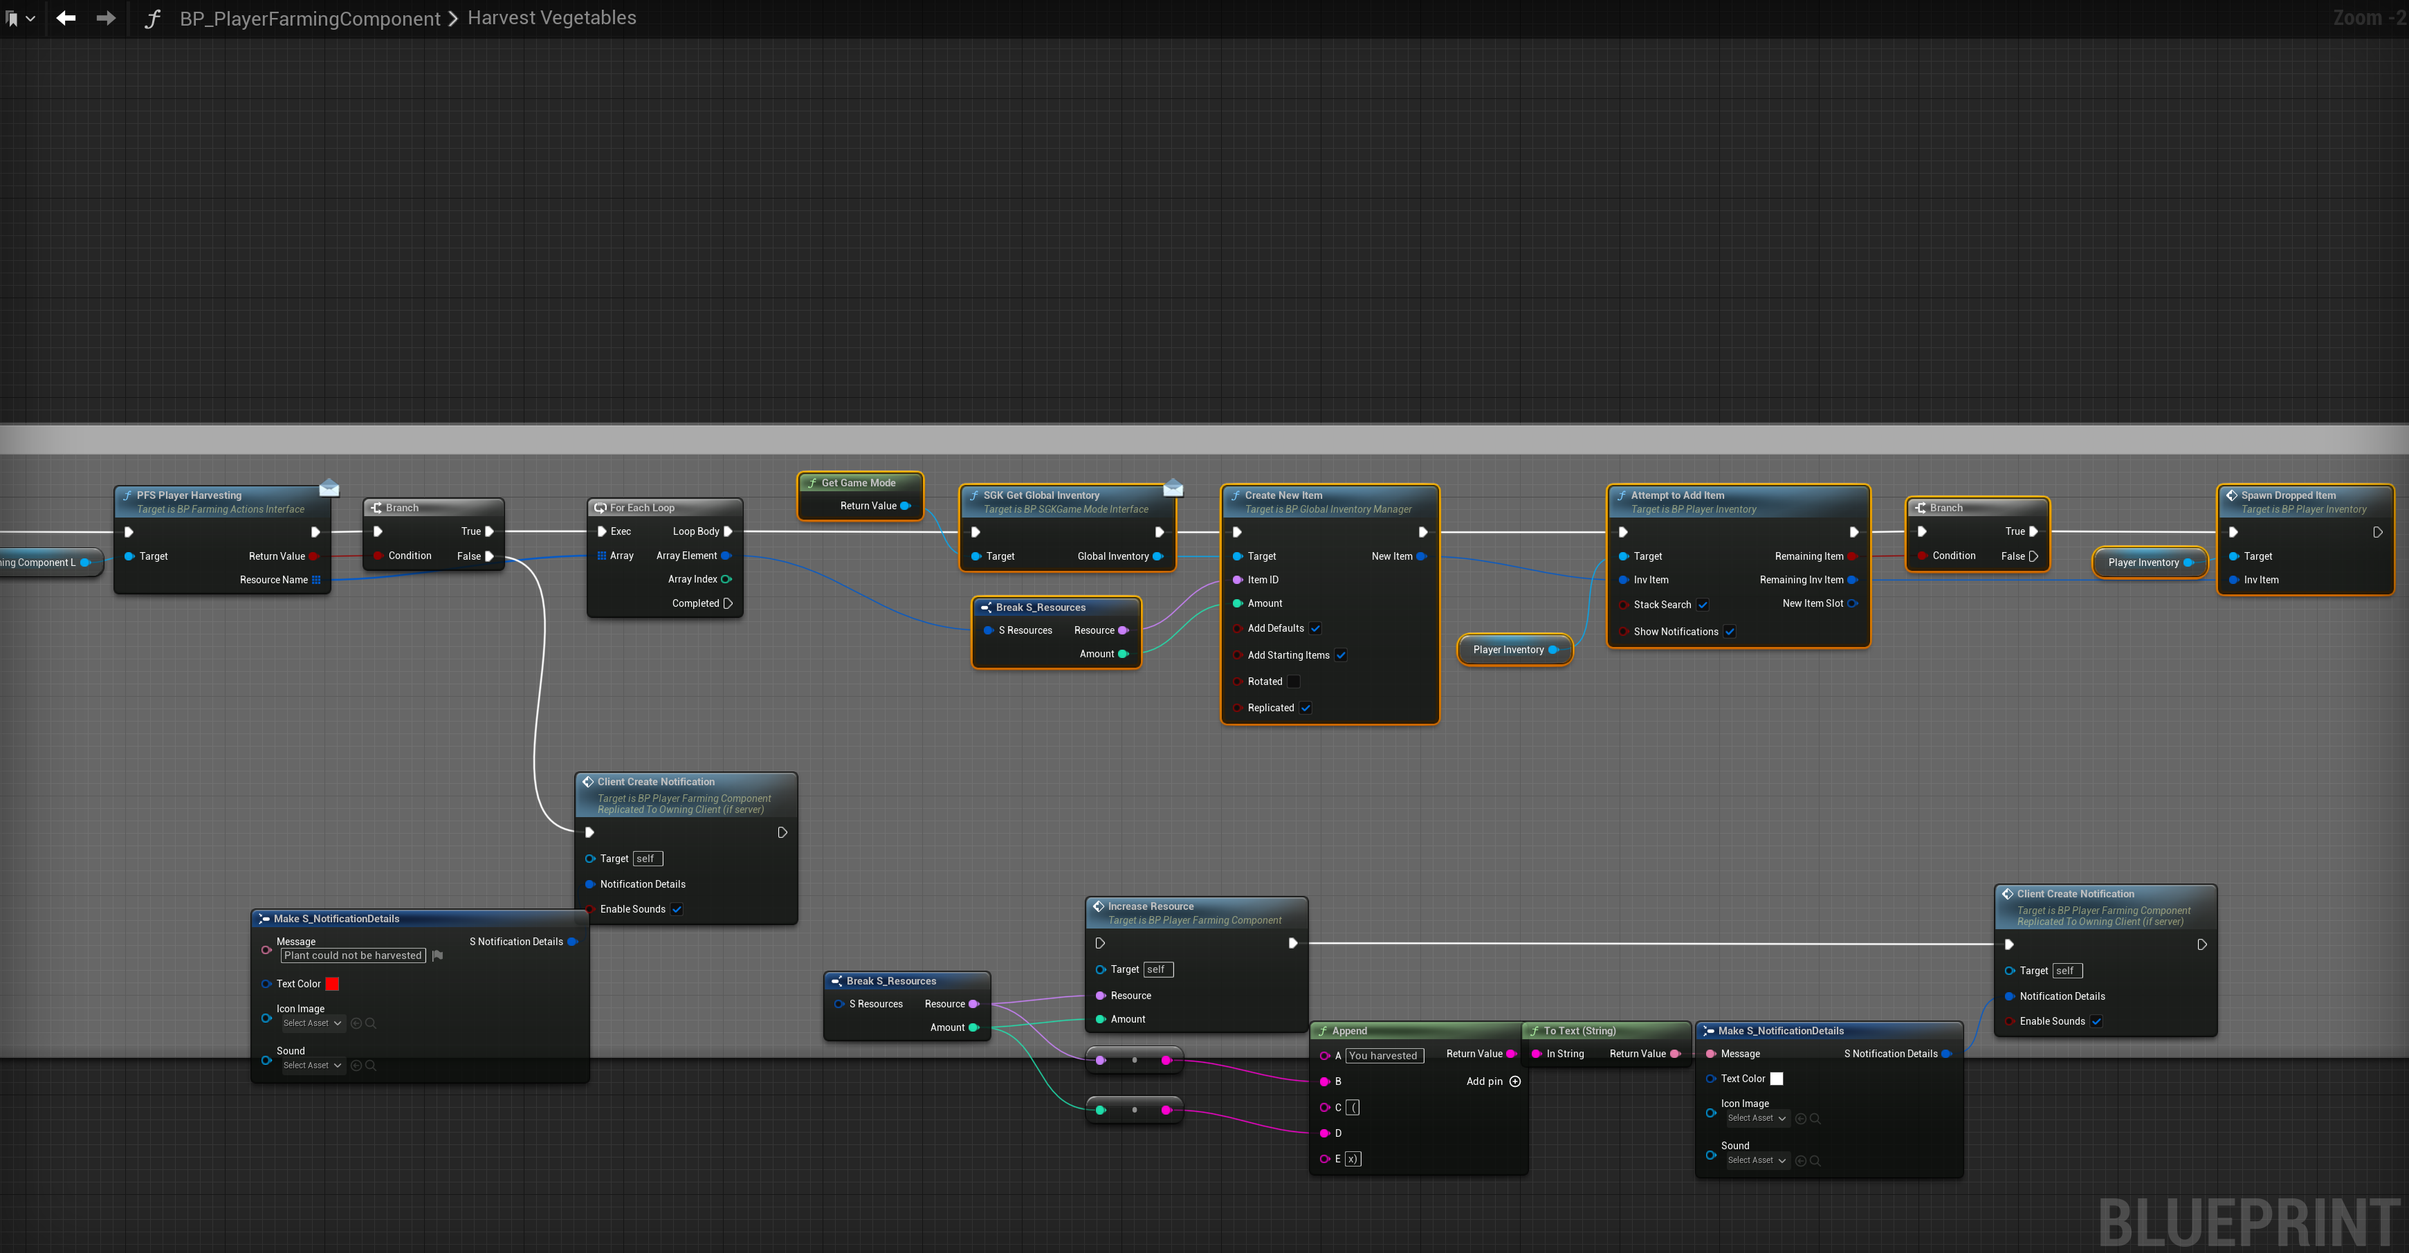Click the BP_PlayerFarmingComponent breadcrumb
The image size is (2409, 1253).
309,18
